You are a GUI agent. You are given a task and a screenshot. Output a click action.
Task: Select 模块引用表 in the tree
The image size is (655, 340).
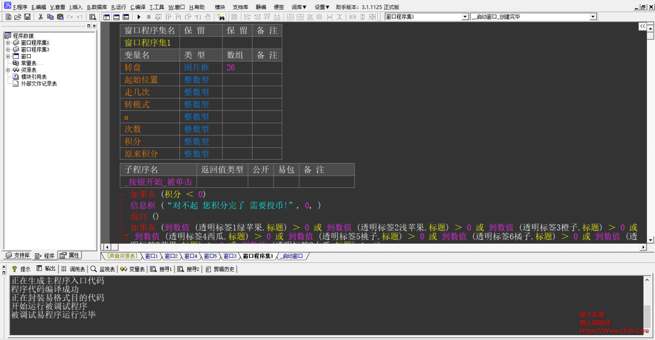coord(34,77)
